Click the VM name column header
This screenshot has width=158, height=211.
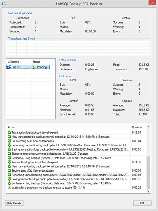[x=13, y=62]
